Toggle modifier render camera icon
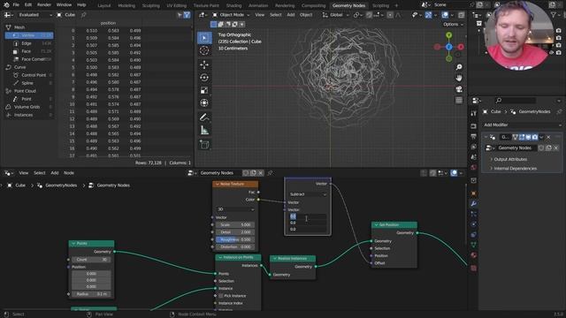The height and width of the screenshot is (318, 566). click(x=535, y=137)
